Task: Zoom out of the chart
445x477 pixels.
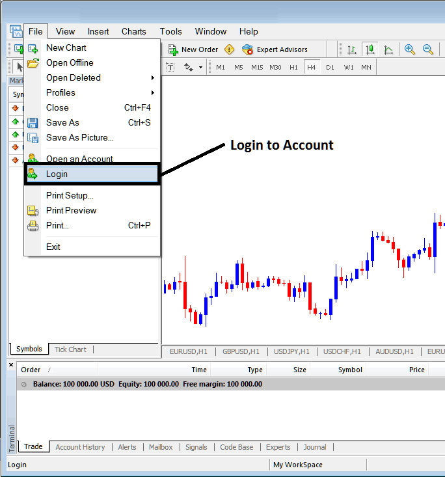Action: coord(428,49)
